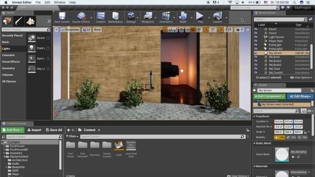Click the browse-to-asset magnifier under SM_SkySph
The height and width of the screenshot is (177, 315).
[x=298, y=157]
